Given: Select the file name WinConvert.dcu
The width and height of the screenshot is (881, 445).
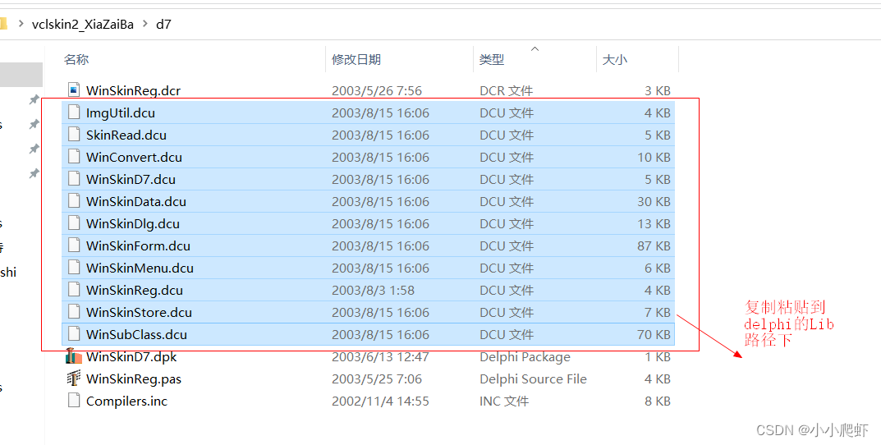Looking at the screenshot, I should [134, 158].
